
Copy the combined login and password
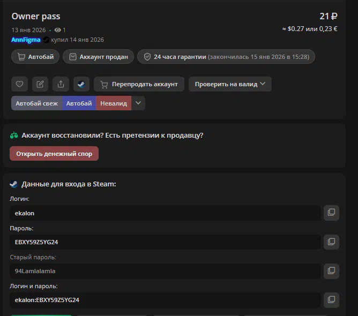pos(331,299)
